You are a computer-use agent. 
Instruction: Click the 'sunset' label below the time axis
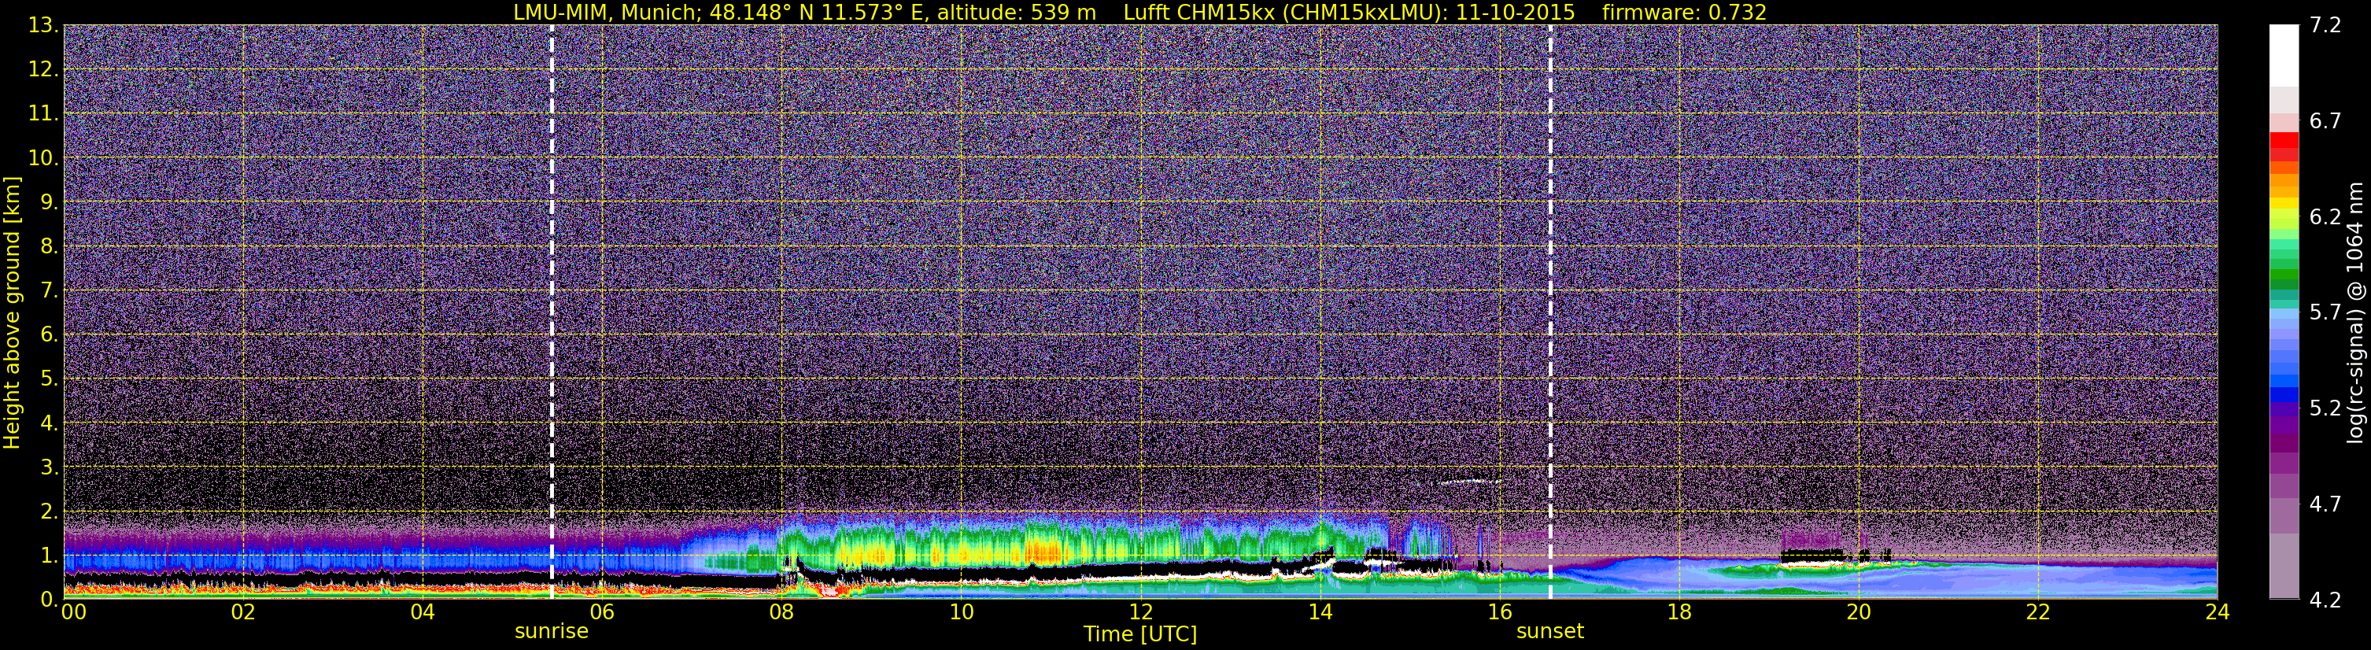point(1550,632)
